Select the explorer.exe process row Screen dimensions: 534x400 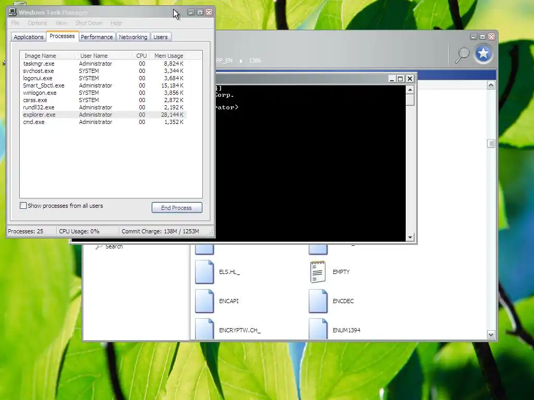click(104, 115)
